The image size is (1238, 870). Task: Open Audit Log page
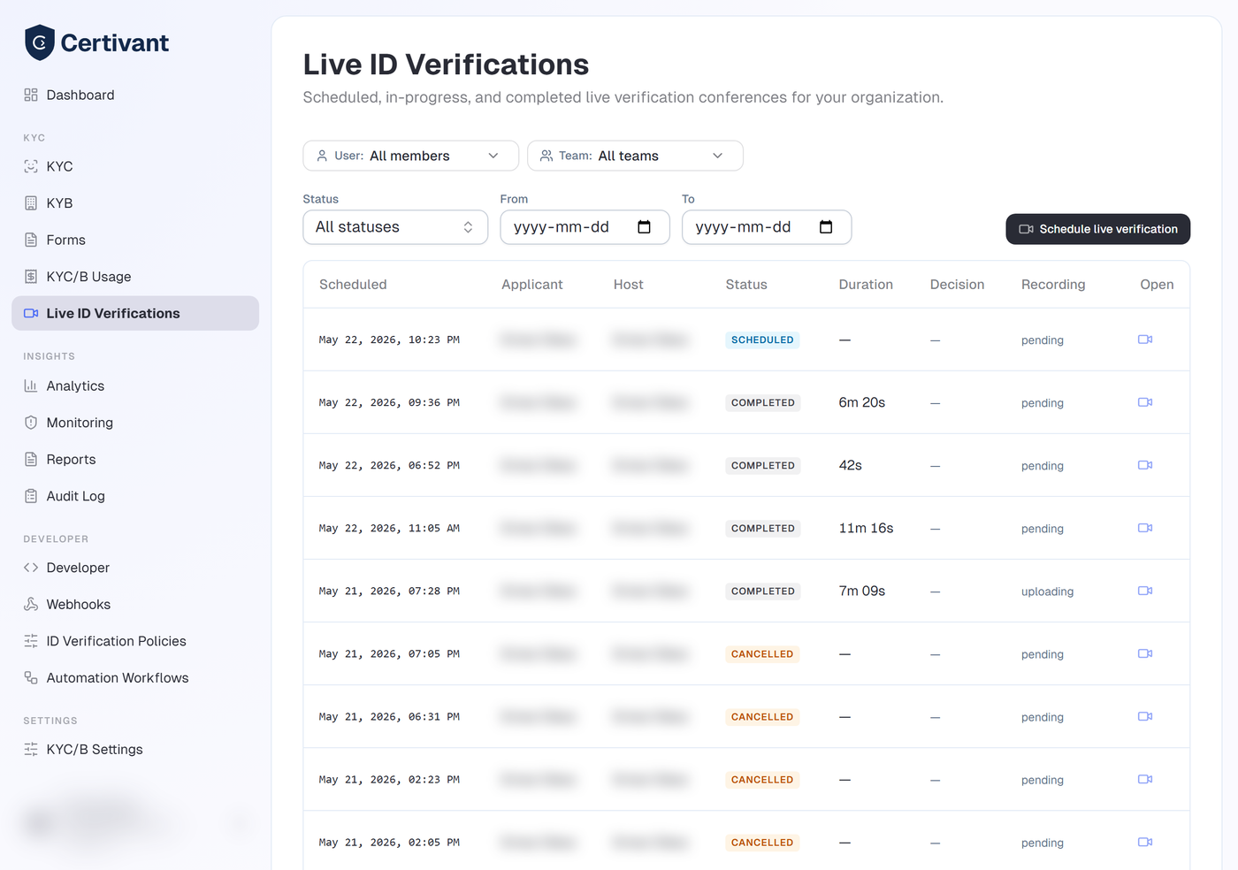click(x=135, y=496)
